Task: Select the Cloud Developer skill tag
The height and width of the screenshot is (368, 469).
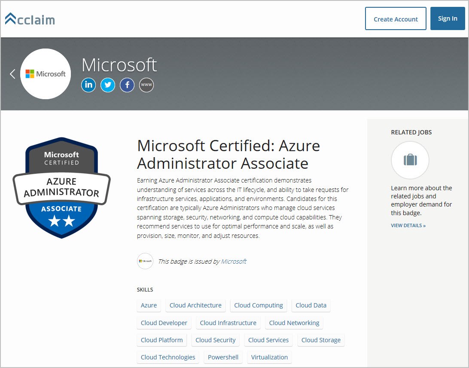Action: 164,323
